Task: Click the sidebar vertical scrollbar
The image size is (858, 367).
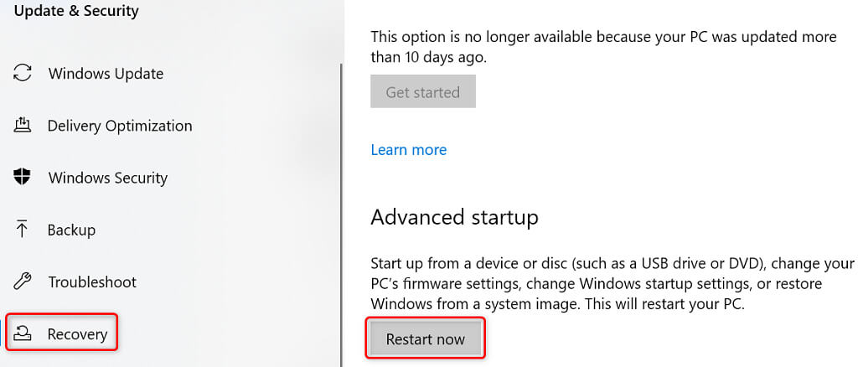Action: 341,209
